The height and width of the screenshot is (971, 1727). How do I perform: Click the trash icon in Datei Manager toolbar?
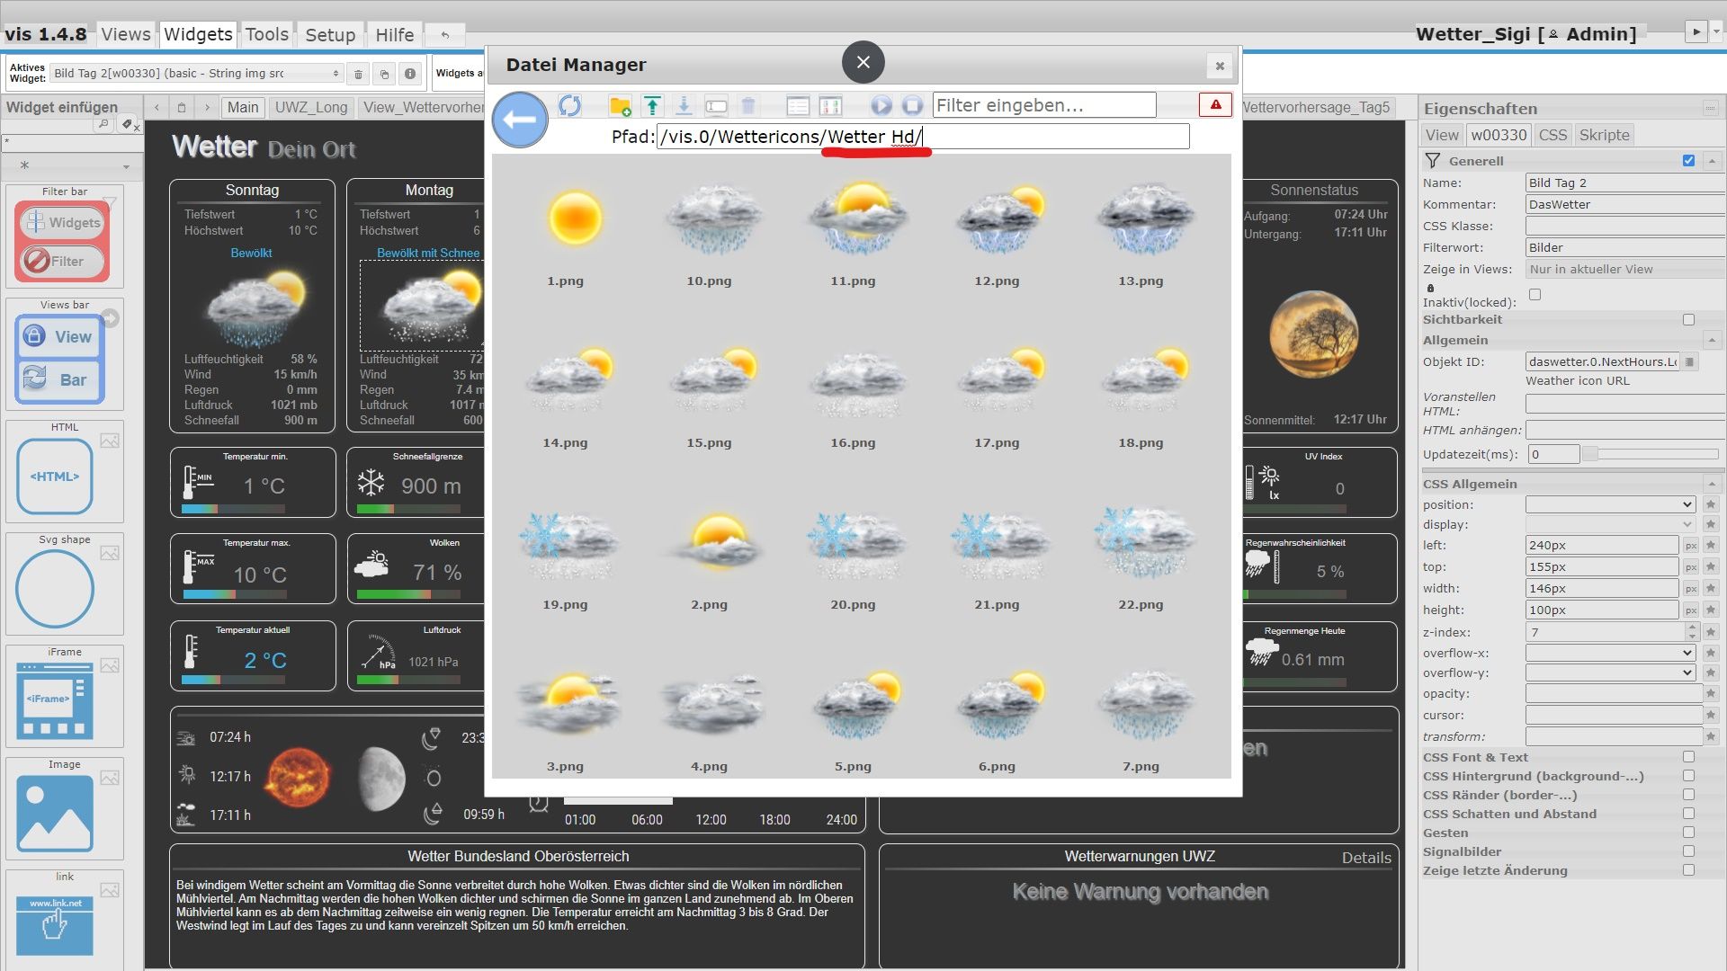pos(747,106)
